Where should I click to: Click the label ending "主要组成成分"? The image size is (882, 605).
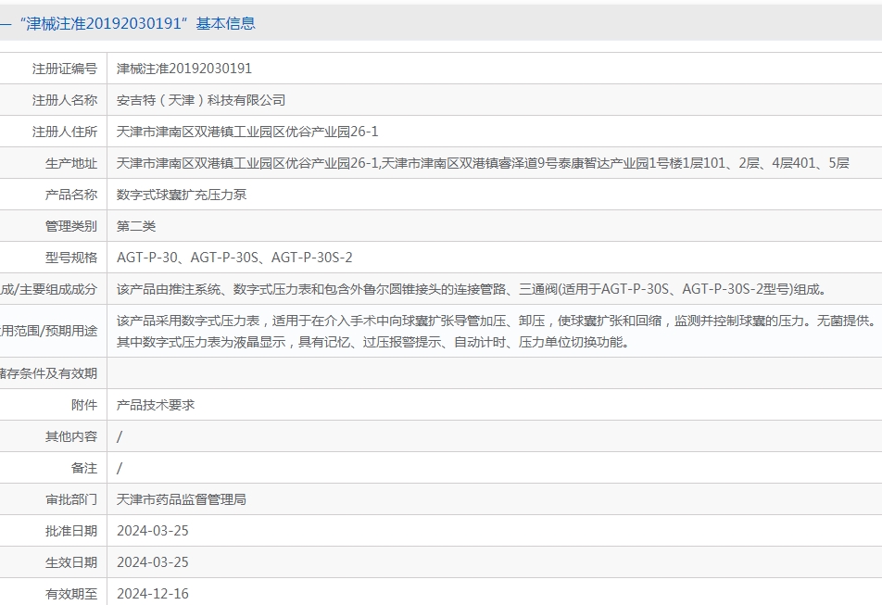49,289
